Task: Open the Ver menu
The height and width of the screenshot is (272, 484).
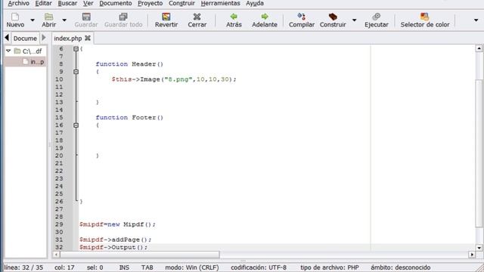Action: 88,3
